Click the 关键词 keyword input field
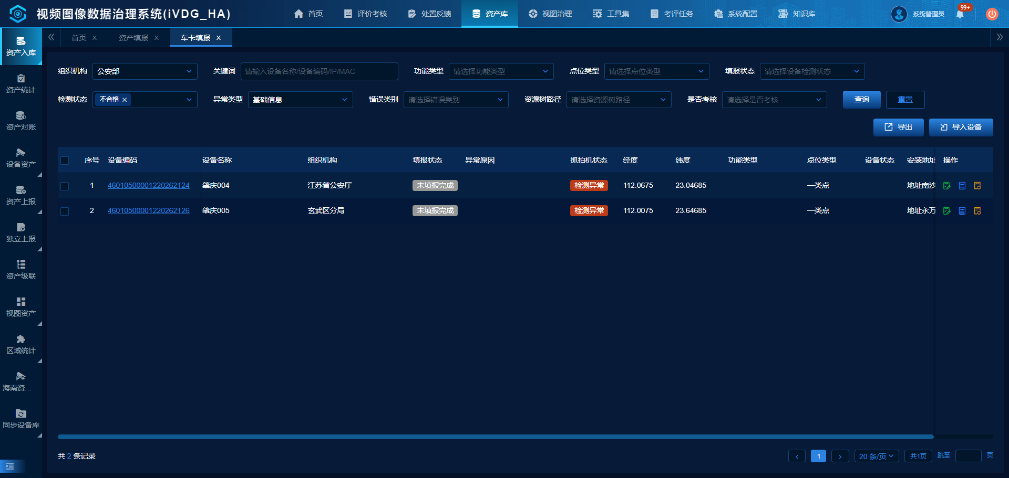 point(320,71)
